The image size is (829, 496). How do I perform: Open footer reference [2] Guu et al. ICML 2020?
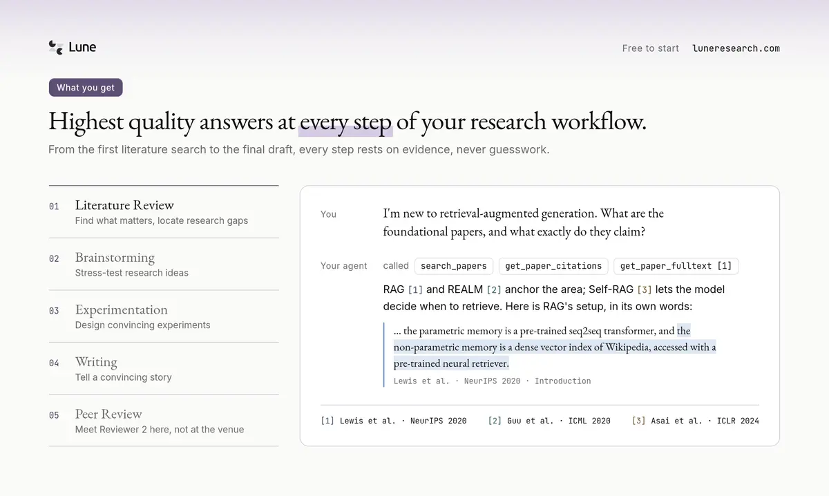549,421
